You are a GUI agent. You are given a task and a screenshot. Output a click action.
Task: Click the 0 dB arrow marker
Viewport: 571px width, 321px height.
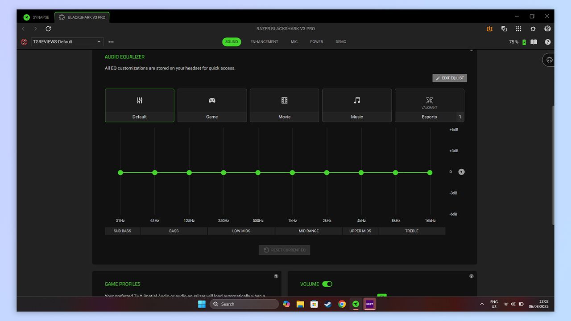461,172
